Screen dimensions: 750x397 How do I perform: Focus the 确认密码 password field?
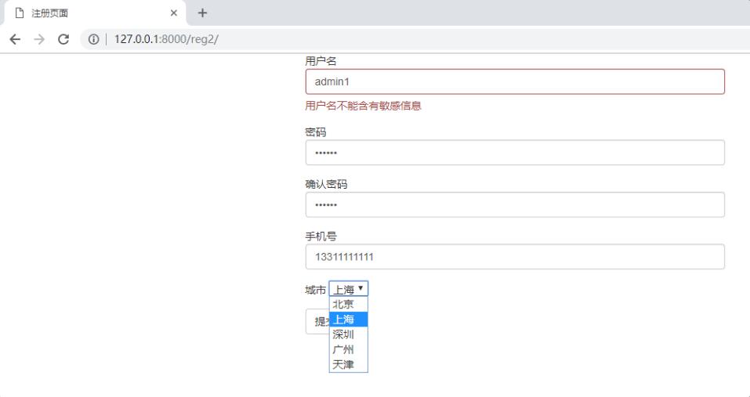(515, 205)
